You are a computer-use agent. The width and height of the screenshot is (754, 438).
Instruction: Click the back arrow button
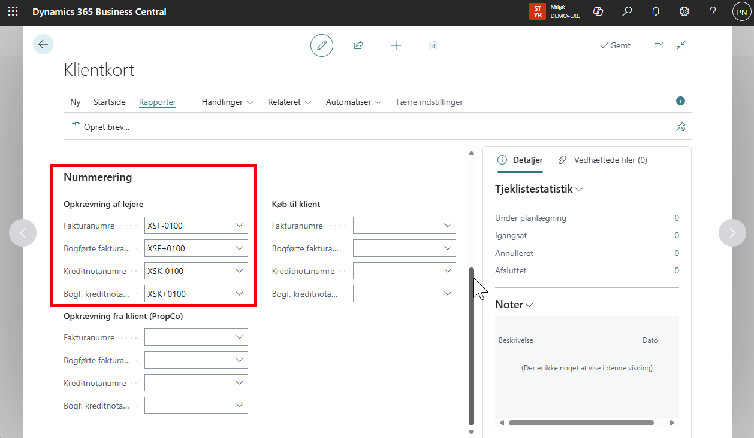click(43, 44)
